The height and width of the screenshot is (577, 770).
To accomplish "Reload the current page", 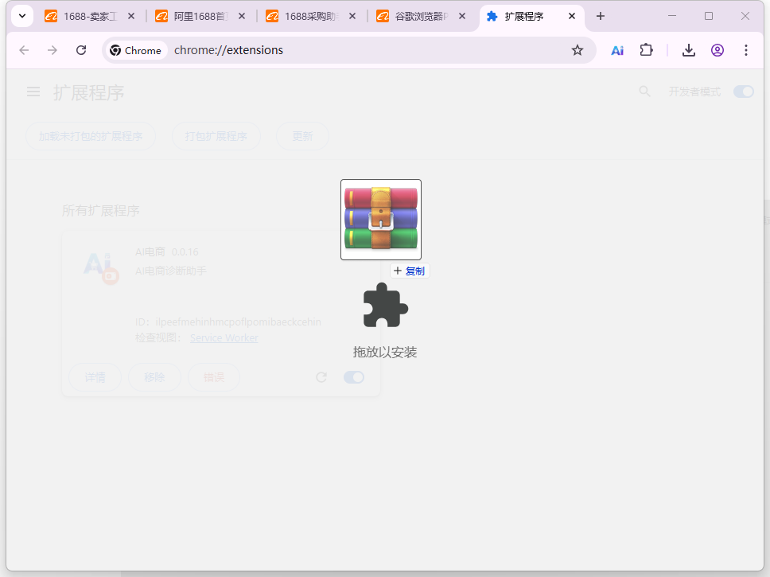I will pos(81,49).
